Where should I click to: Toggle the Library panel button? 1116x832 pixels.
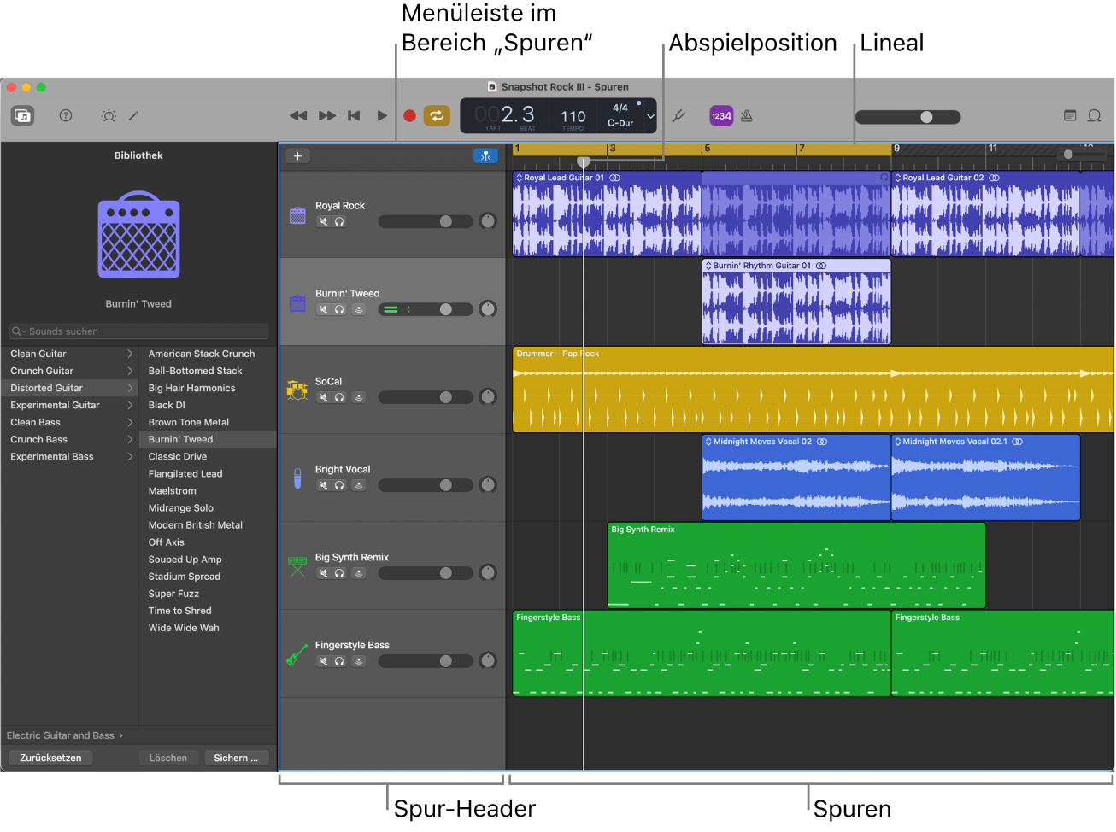pyautogui.click(x=22, y=116)
